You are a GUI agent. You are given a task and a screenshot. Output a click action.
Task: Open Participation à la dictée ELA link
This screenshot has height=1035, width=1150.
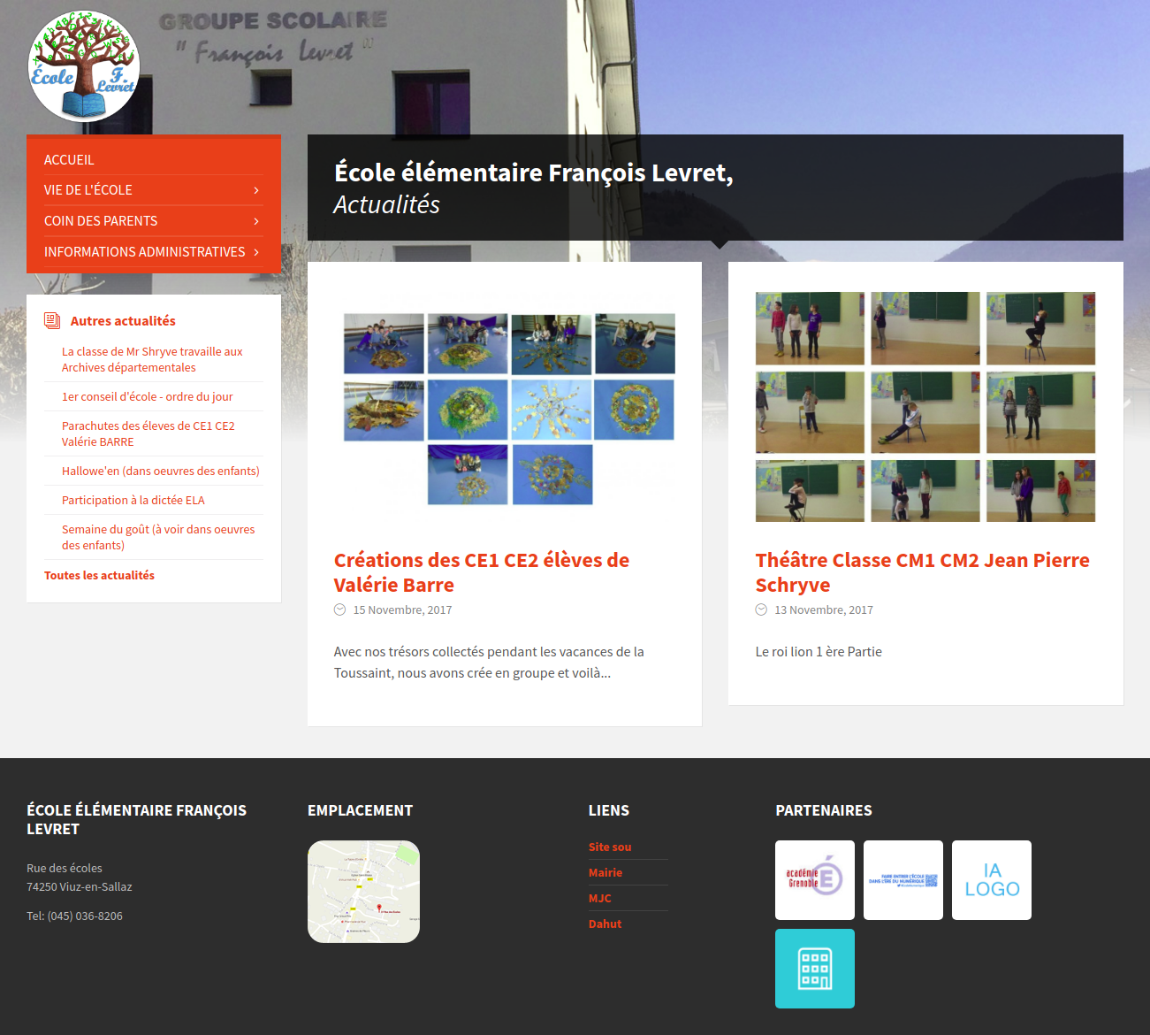[133, 500]
